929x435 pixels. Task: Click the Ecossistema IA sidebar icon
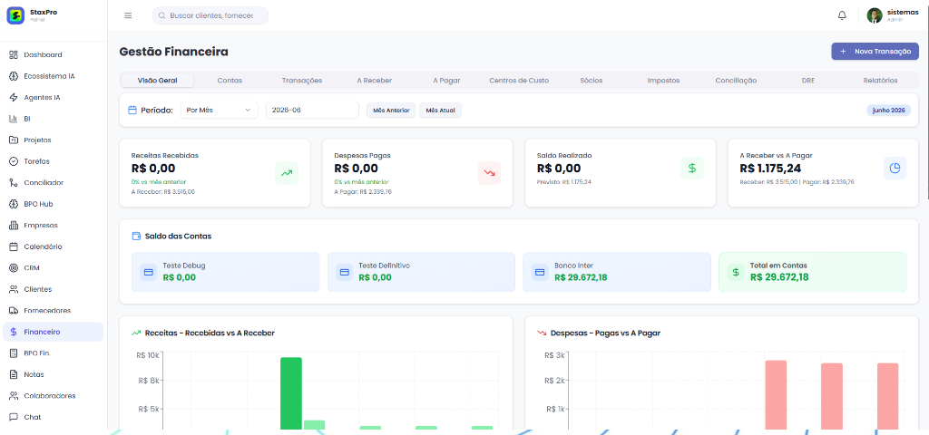14,76
